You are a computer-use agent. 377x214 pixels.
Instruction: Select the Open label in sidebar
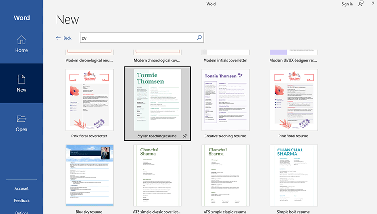click(x=22, y=129)
